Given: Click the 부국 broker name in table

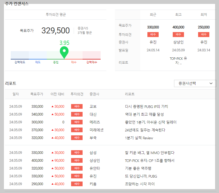Looking at the screenshot, I should [93, 138].
